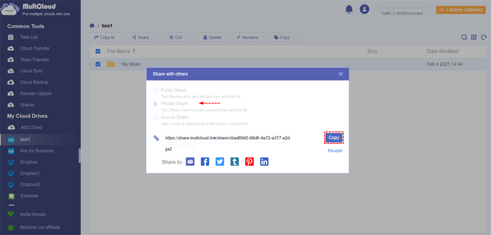Viewport: 491px width, 235px height.
Task: Click the Cloud Backup sidebar icon
Action: click(x=11, y=82)
